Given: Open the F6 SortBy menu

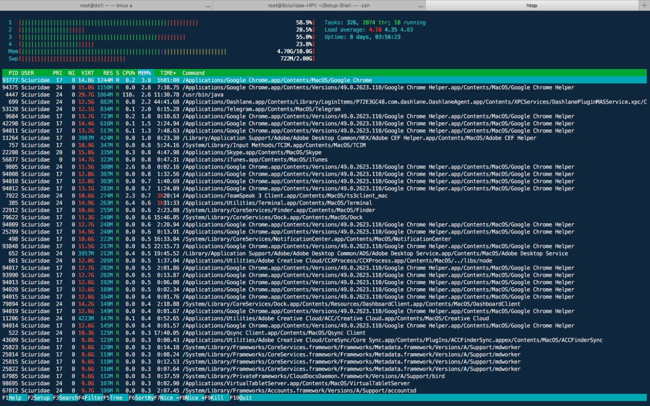Looking at the screenshot, I should (x=141, y=398).
